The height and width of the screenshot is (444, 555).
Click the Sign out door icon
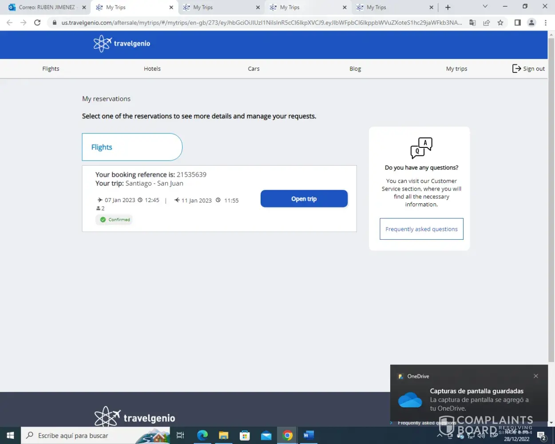click(x=516, y=68)
